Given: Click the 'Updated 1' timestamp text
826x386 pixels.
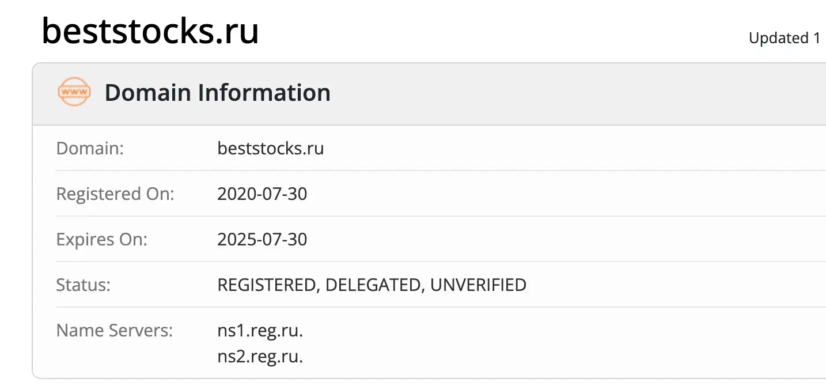Looking at the screenshot, I should point(785,38).
